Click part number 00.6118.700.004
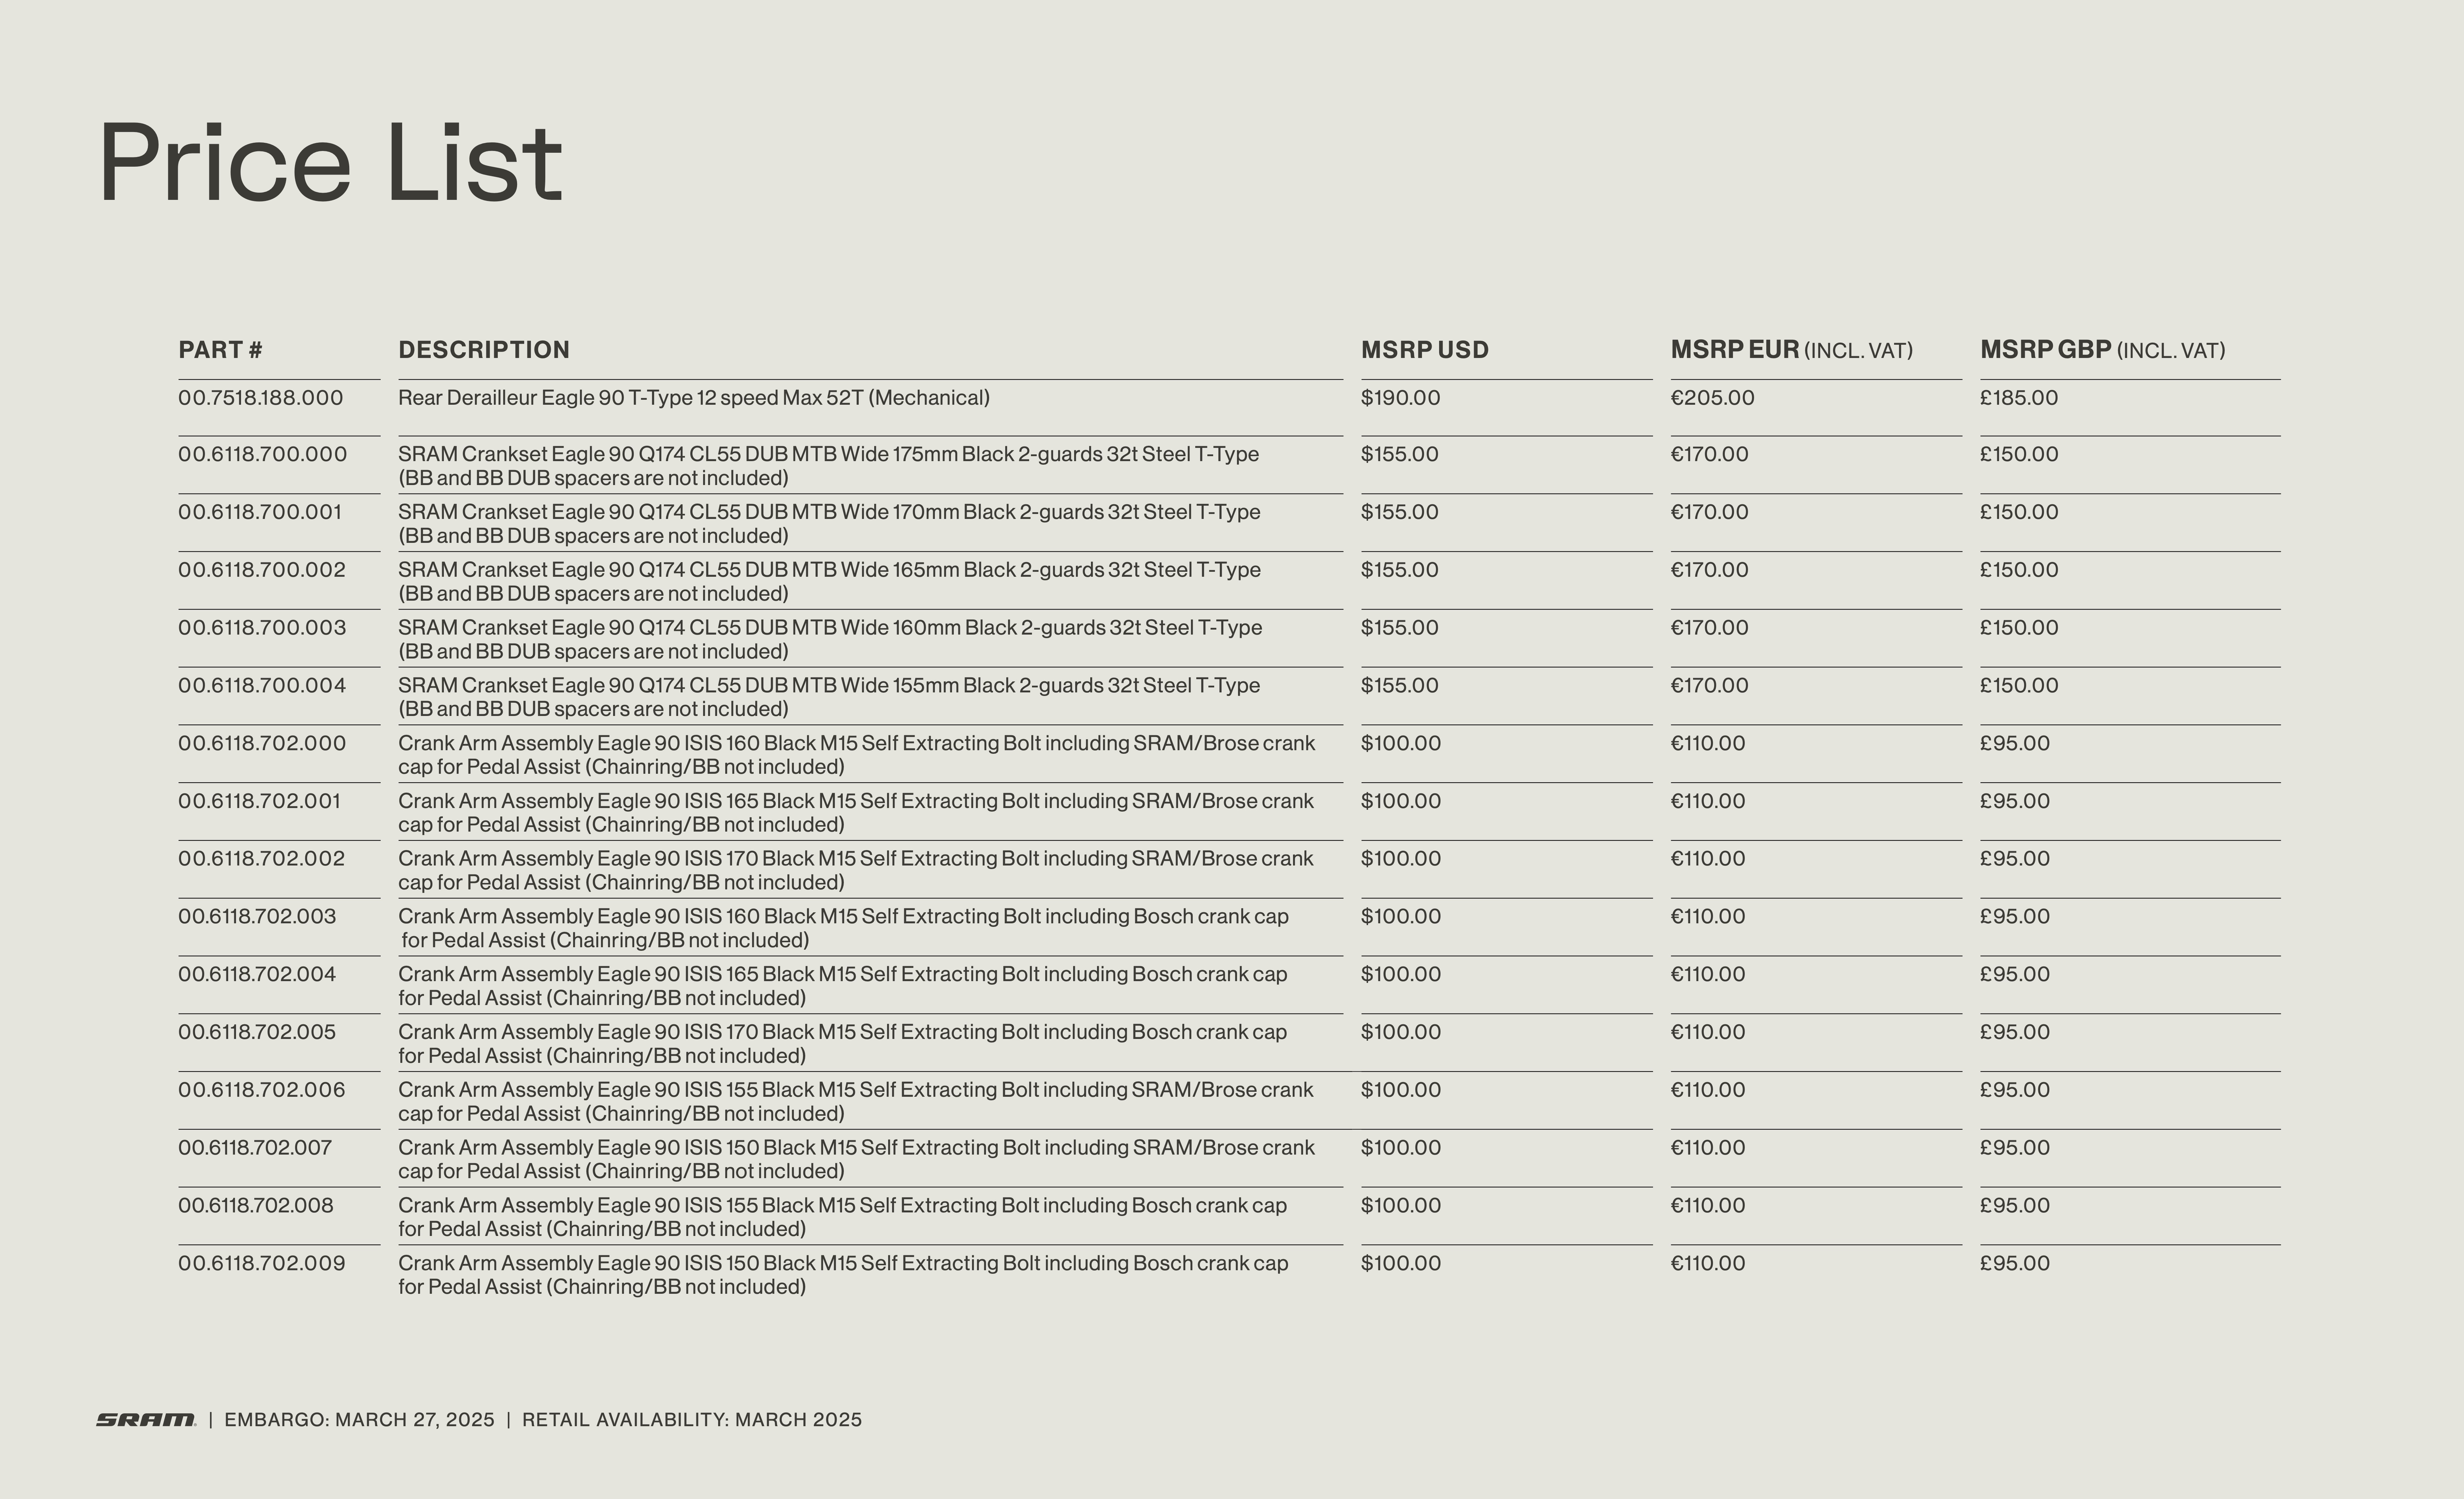 pos(262,686)
